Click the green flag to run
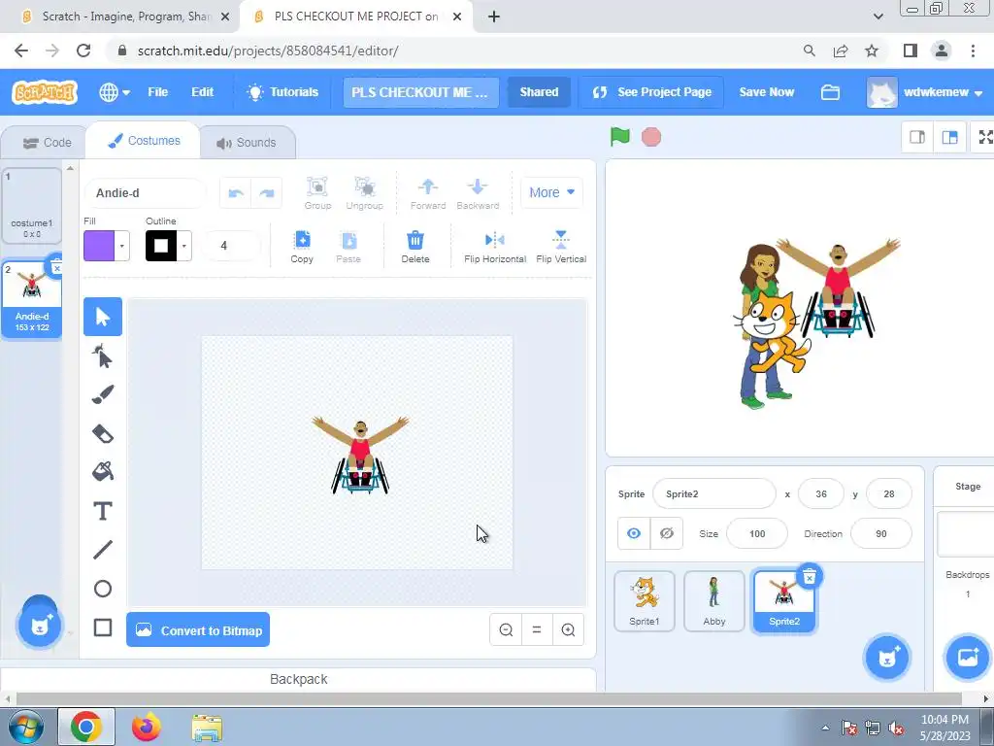This screenshot has height=746, width=994. [620, 136]
